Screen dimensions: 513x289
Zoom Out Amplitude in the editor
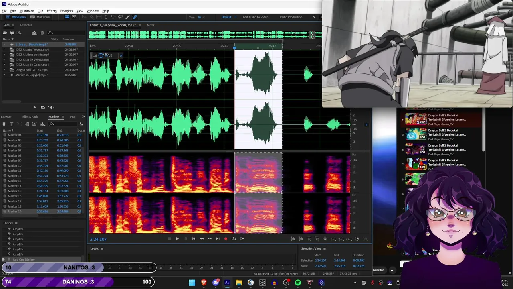coord(301,238)
